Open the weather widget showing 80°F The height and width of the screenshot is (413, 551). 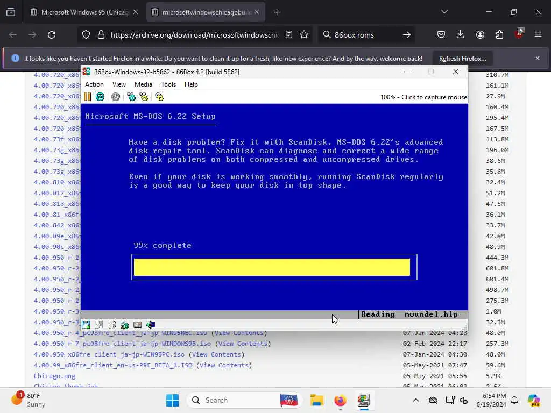pos(29,400)
